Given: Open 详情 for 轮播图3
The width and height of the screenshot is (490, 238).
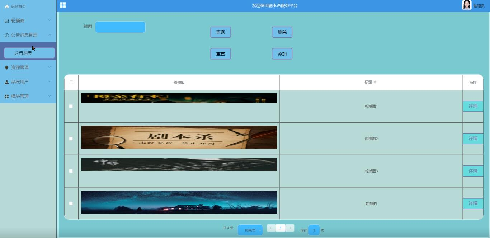Looking at the screenshot, I should click(x=473, y=171).
